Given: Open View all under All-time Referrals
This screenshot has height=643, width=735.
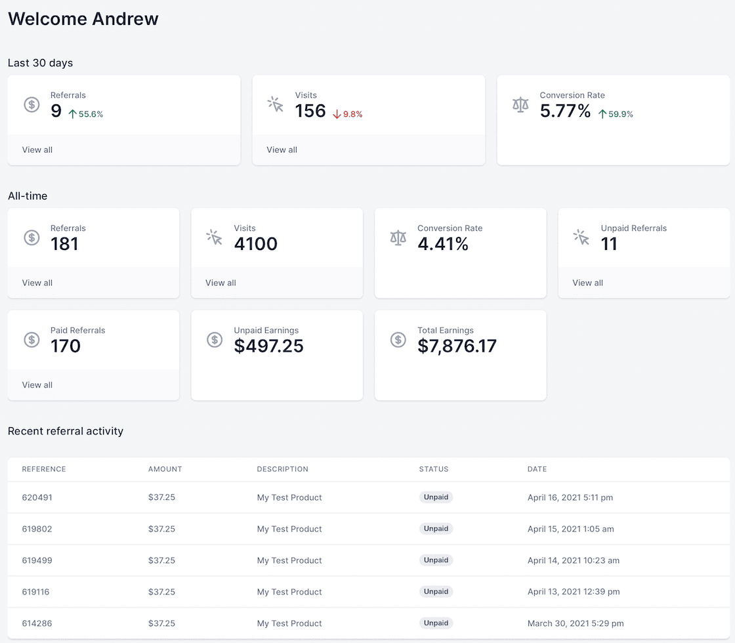Looking at the screenshot, I should click(x=37, y=283).
